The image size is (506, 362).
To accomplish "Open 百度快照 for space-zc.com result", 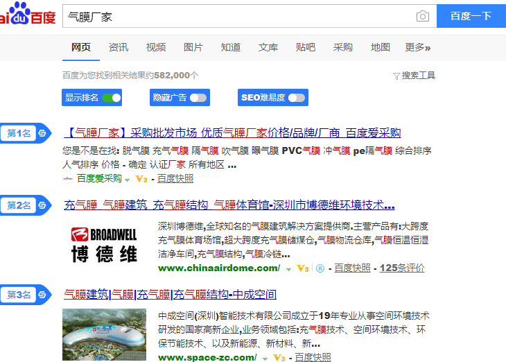I will tap(313, 357).
